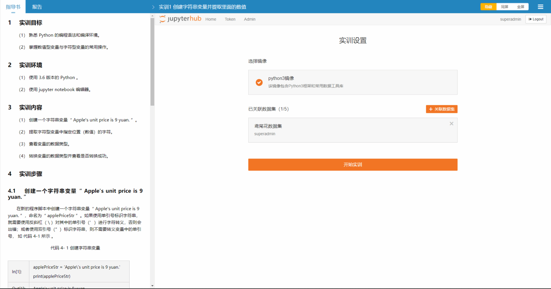Switch to the 隐藏 view mode
551x289 pixels.
[488, 7]
